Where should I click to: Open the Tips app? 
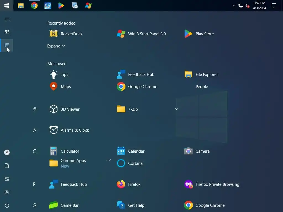click(59, 74)
